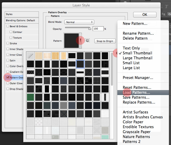Enable Texture checkbox
The image size is (171, 145).
[11, 38]
